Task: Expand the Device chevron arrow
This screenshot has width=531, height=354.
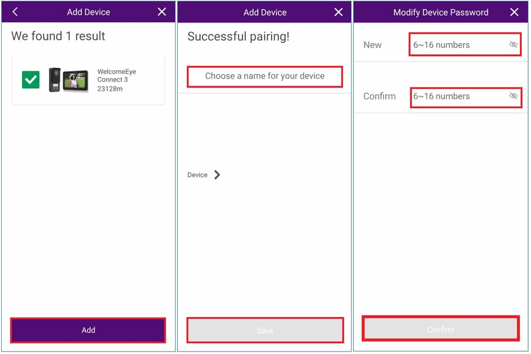Action: pyautogui.click(x=217, y=175)
